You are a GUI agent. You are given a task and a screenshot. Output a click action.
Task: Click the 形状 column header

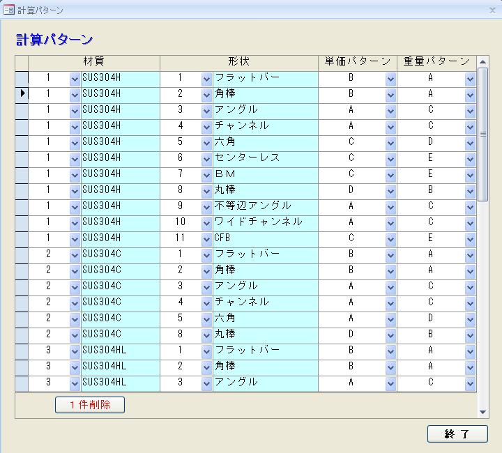click(x=238, y=62)
